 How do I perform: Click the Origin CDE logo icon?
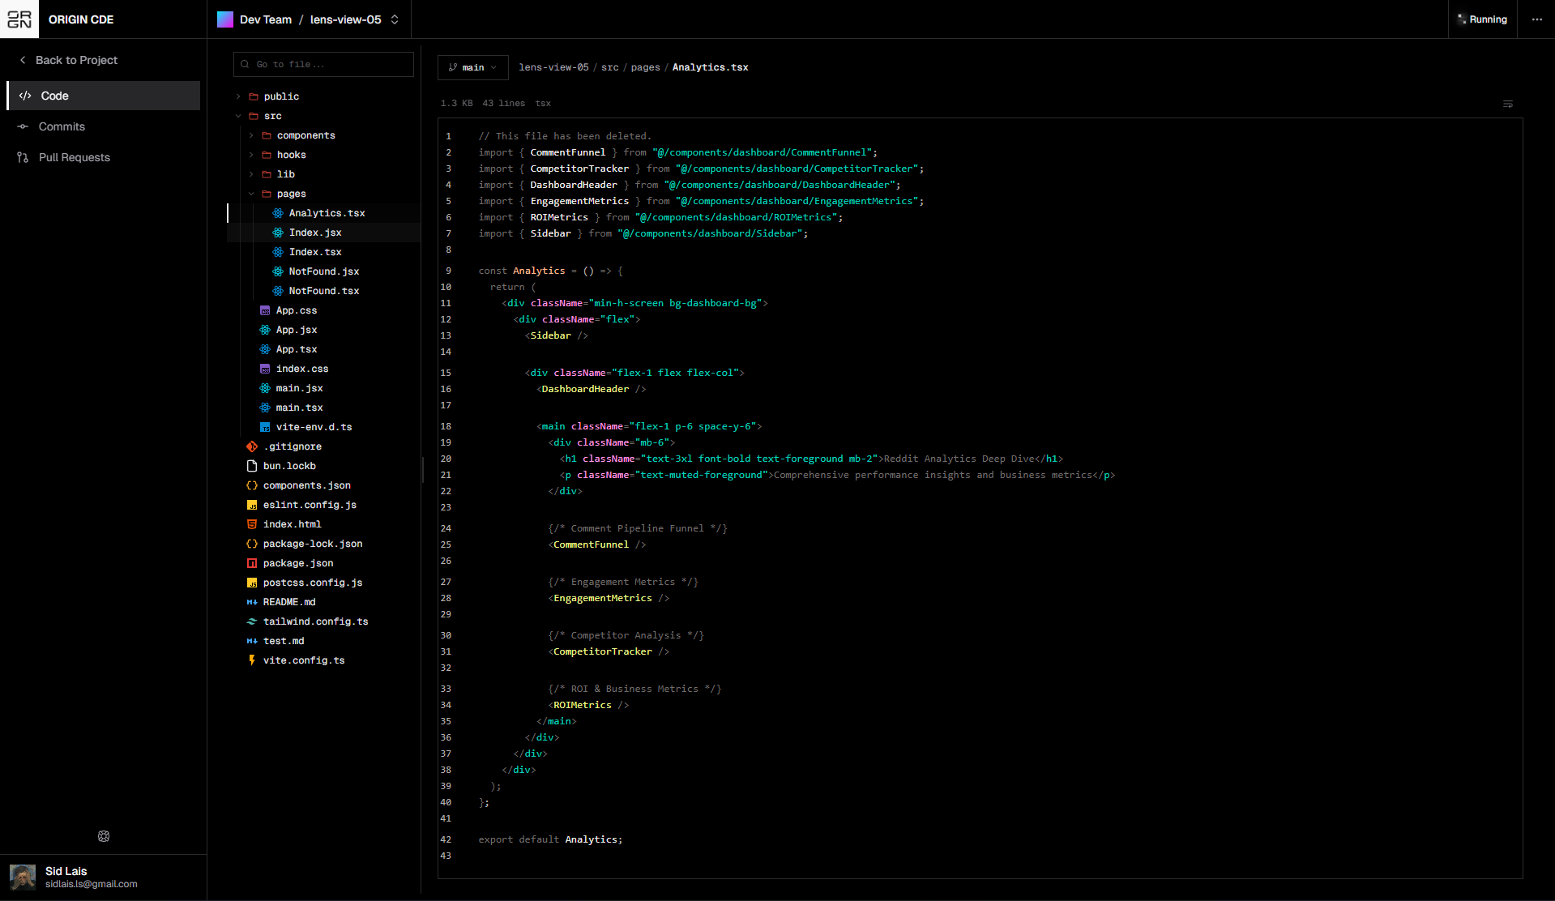[19, 19]
